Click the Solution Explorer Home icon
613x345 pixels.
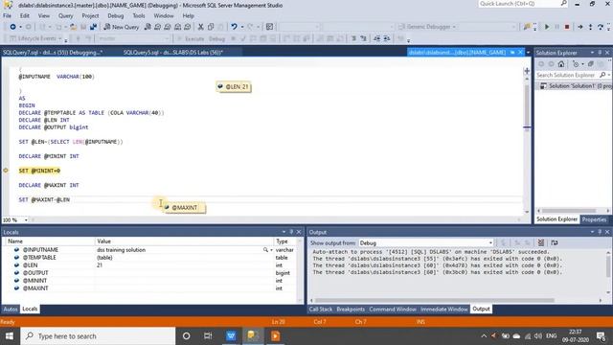coord(561,64)
